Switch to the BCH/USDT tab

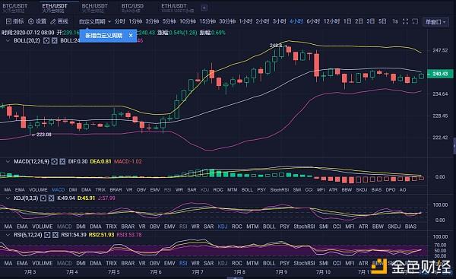(94, 8)
